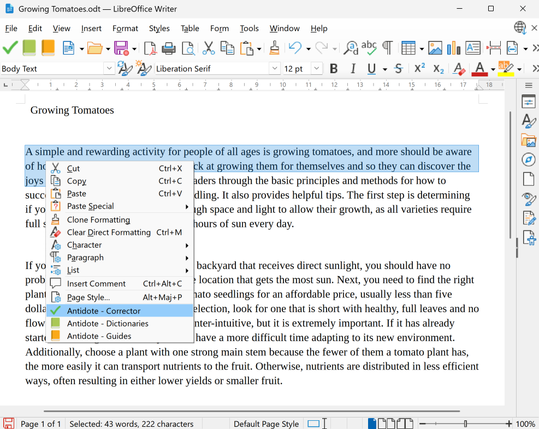Click the Insert Chart toolbar icon
Screen dimensions: 539x429
coord(453,48)
